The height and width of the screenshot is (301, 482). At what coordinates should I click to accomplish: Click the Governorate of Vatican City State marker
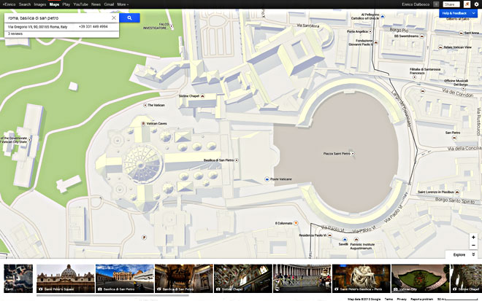coord(29,140)
